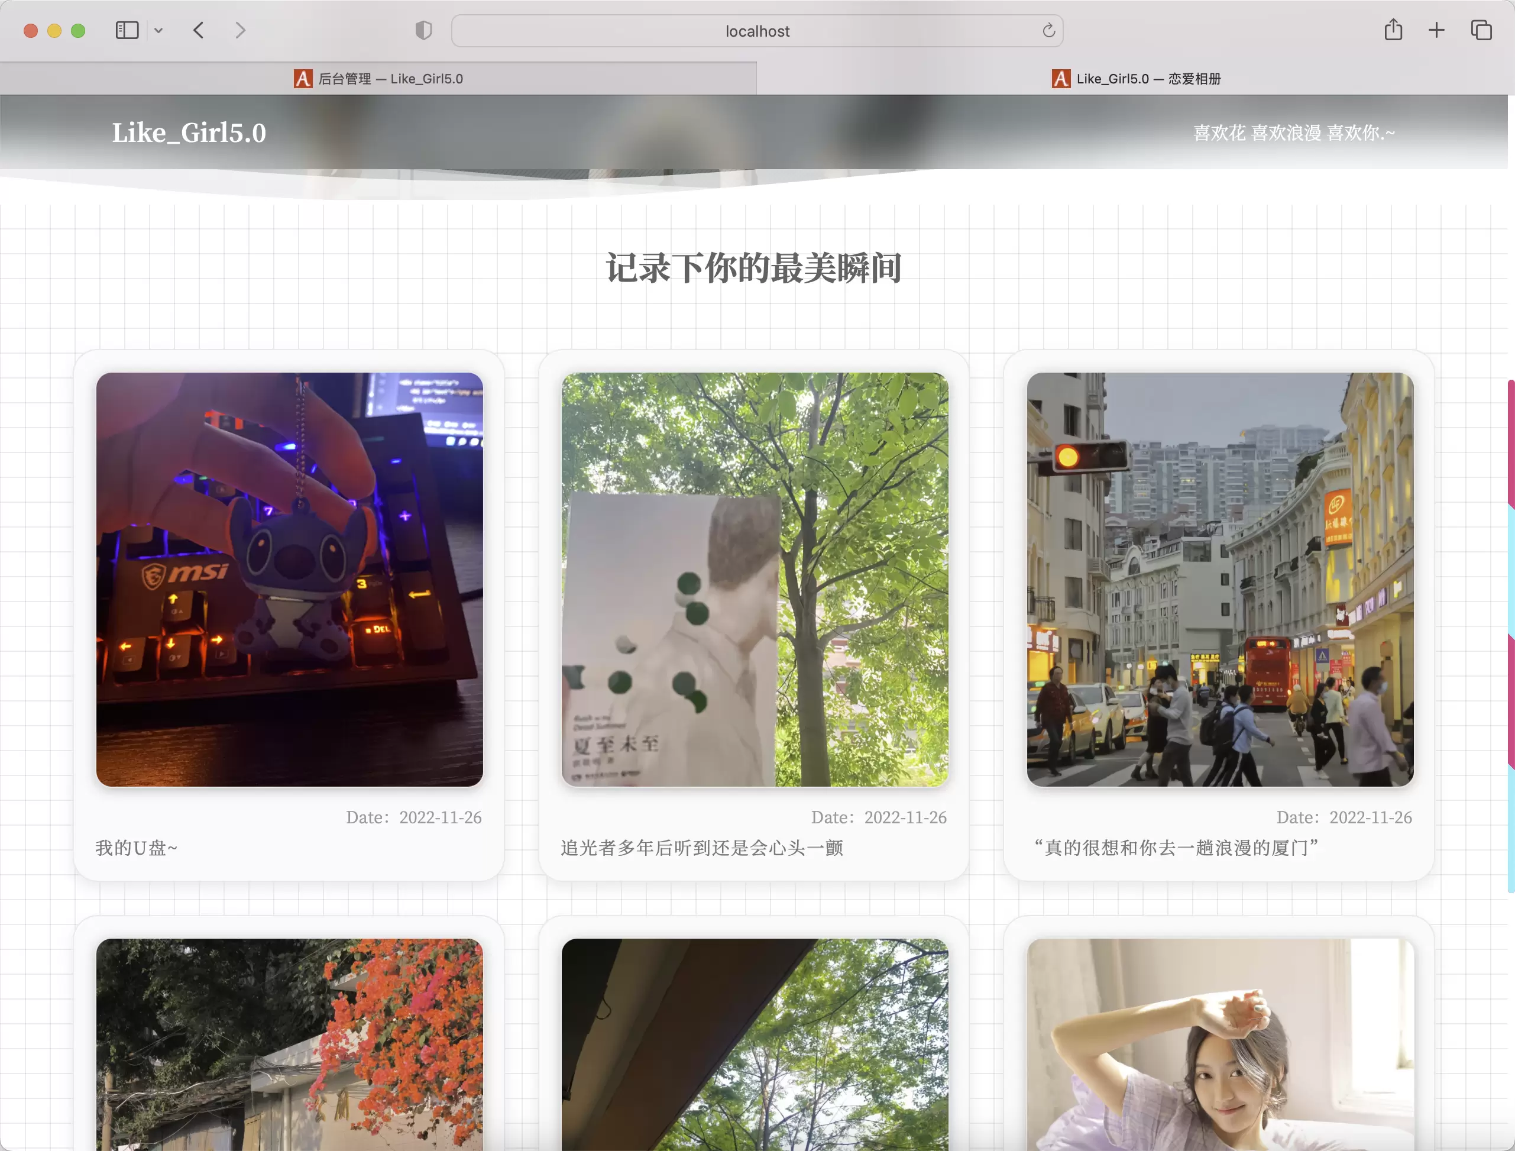Open the Stitch USB drive photo
The width and height of the screenshot is (1515, 1151).
289,580
